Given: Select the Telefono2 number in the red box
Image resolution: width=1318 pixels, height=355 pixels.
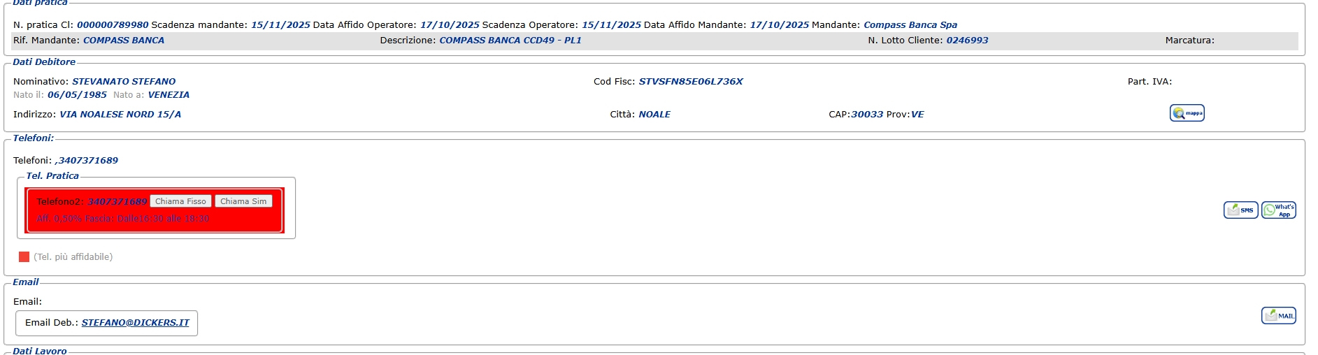Looking at the screenshot, I should point(117,201).
